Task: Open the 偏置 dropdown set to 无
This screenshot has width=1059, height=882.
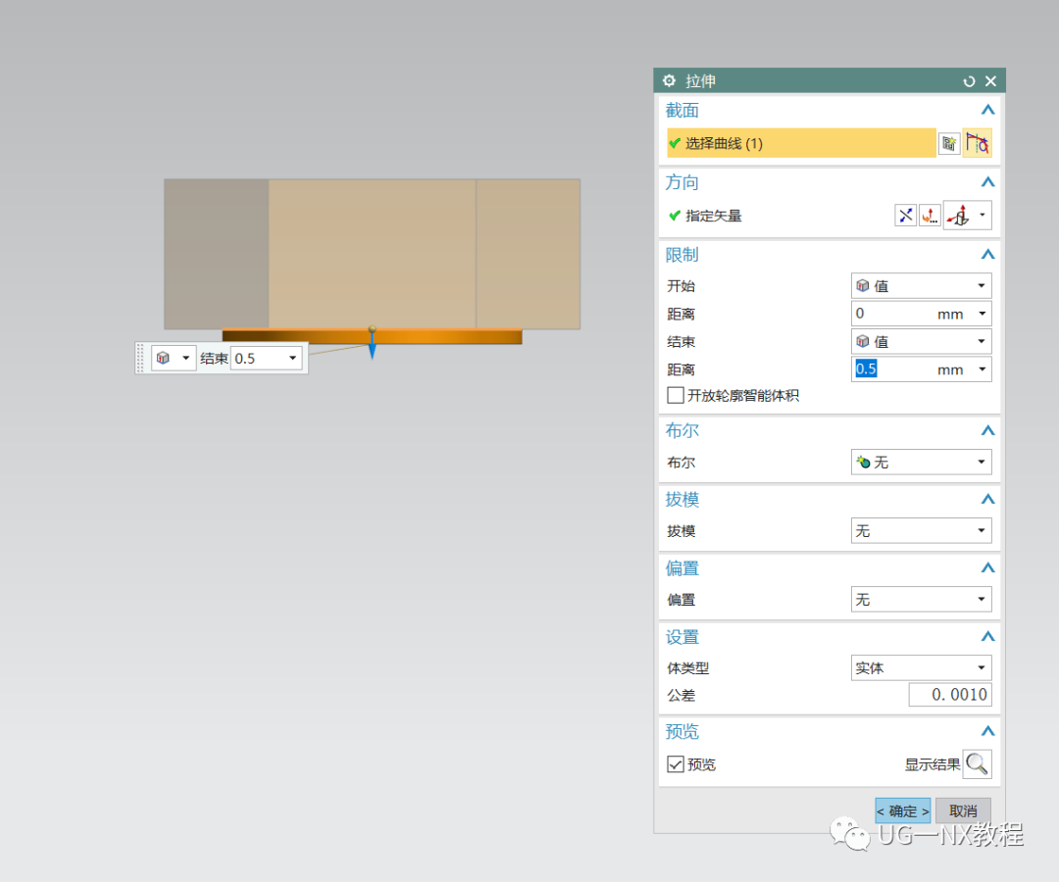Action: pyautogui.click(x=921, y=599)
